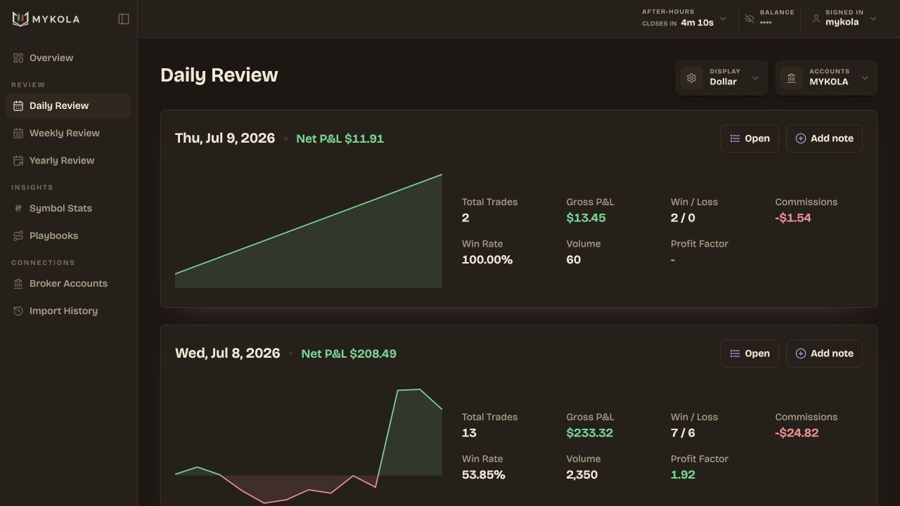This screenshot has width=900, height=506.
Task: Click the Weekly Review calendar icon
Action: 18,133
